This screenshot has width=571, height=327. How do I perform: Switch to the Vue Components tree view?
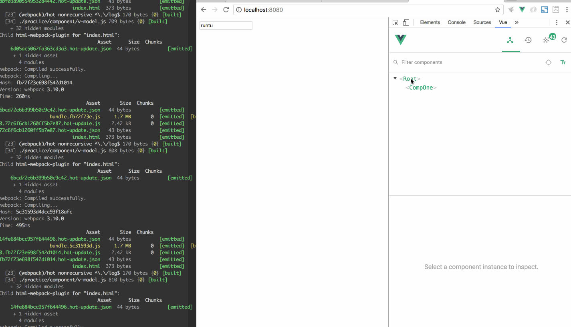tap(510, 40)
